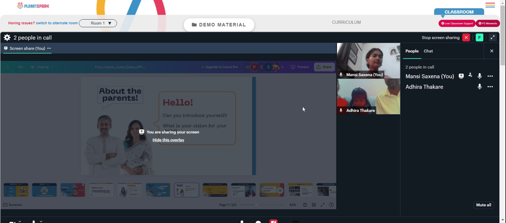Click Hide this overlay link
The height and width of the screenshot is (223, 506).
[x=168, y=140]
